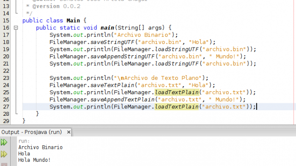Click the comment fold end marker at line 14
The height and width of the screenshot is (166, 296).
(x=17, y=13)
